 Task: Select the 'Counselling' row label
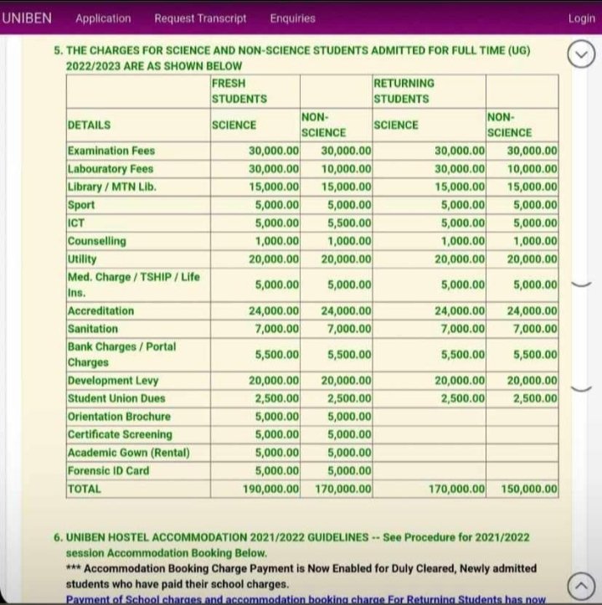click(x=97, y=241)
